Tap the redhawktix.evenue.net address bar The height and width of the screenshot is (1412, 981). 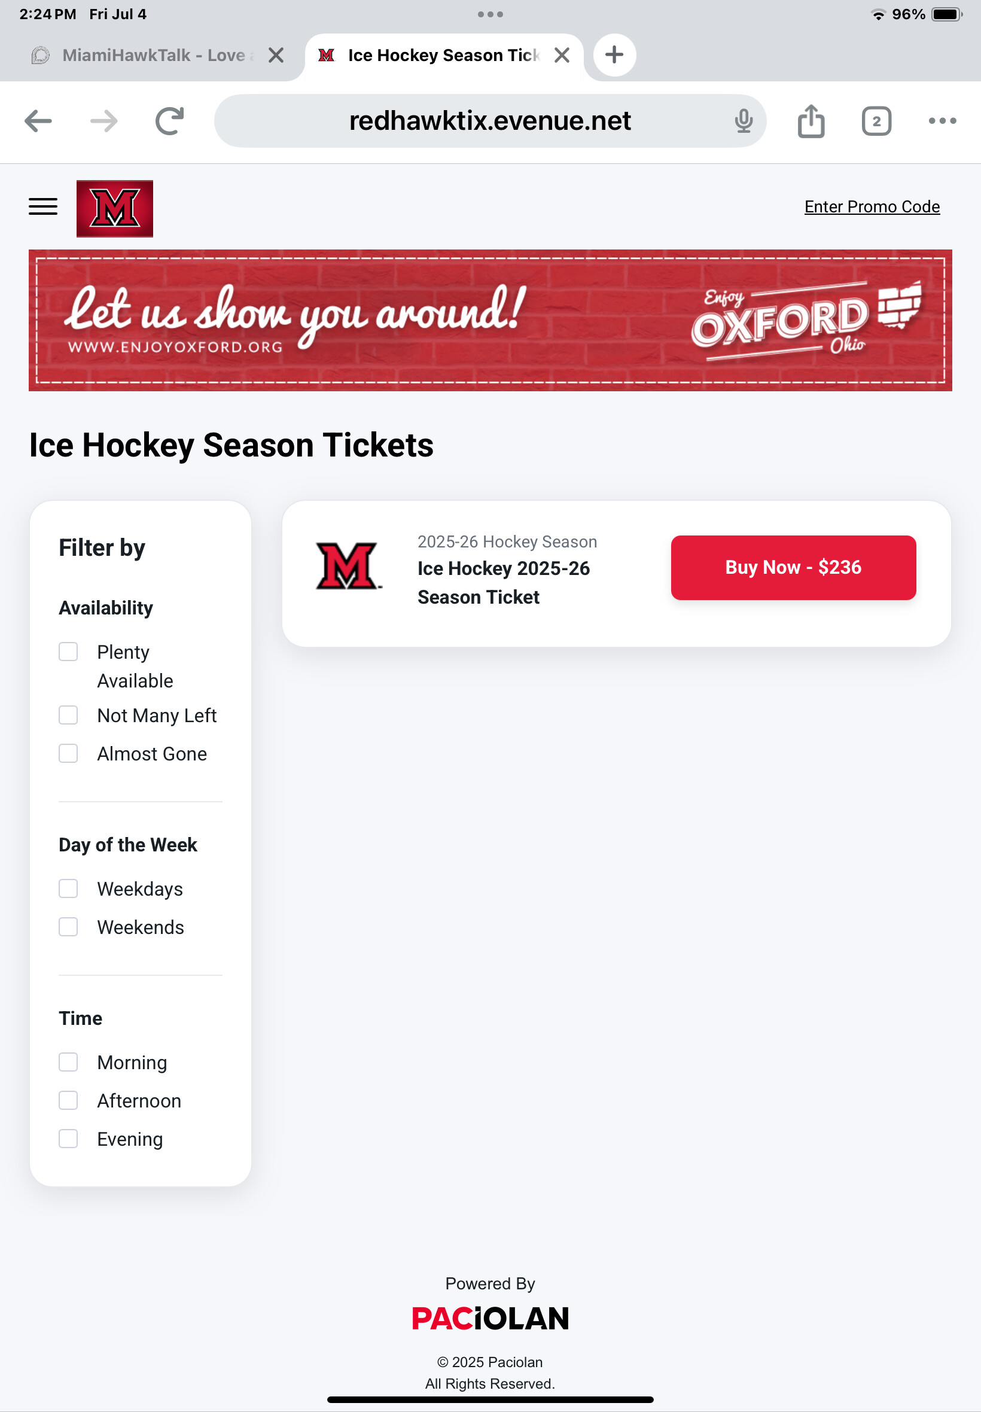tap(489, 120)
